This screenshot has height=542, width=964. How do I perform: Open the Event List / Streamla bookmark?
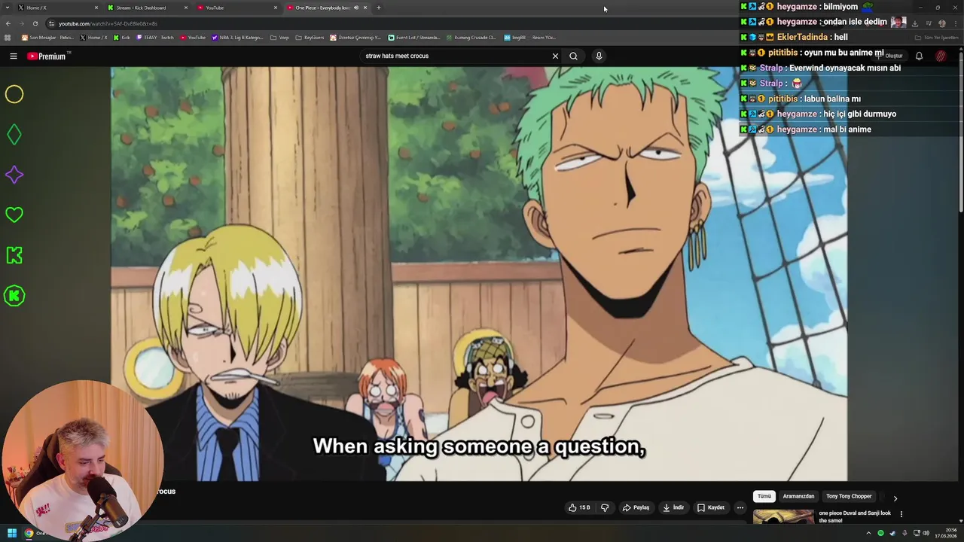pyautogui.click(x=414, y=37)
